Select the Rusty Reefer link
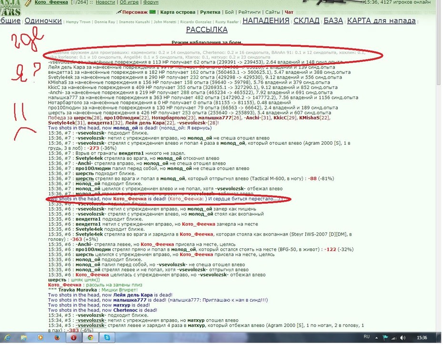 (x=227, y=22)
